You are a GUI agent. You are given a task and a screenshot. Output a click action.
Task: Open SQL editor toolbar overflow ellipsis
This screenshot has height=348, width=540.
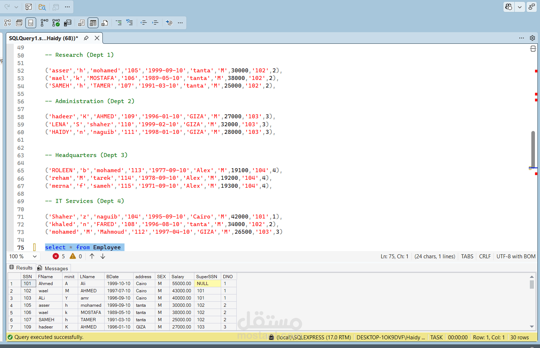pyautogui.click(x=180, y=23)
